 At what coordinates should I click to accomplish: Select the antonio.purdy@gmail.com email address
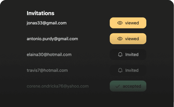pos(52,39)
